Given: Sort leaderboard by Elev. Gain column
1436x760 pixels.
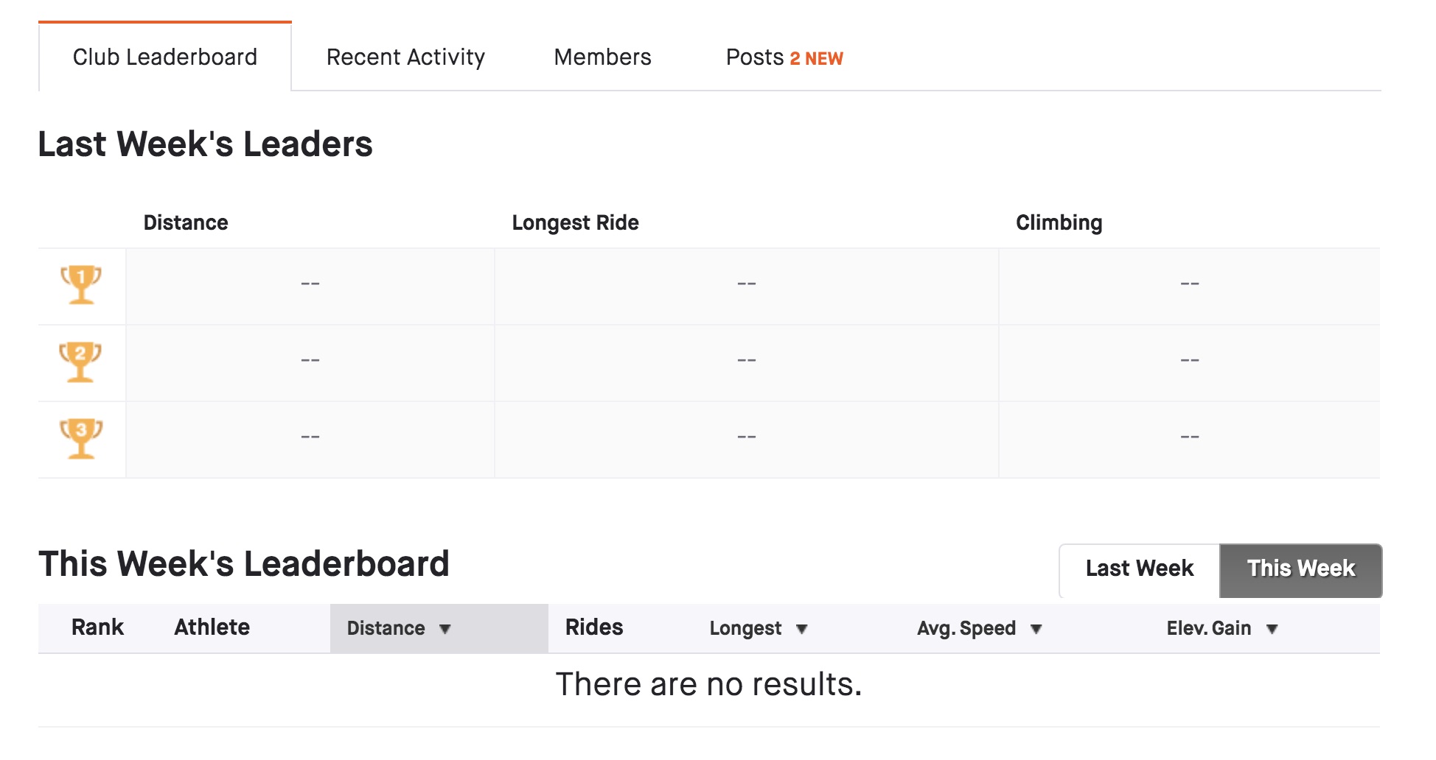Looking at the screenshot, I should coord(1221,628).
